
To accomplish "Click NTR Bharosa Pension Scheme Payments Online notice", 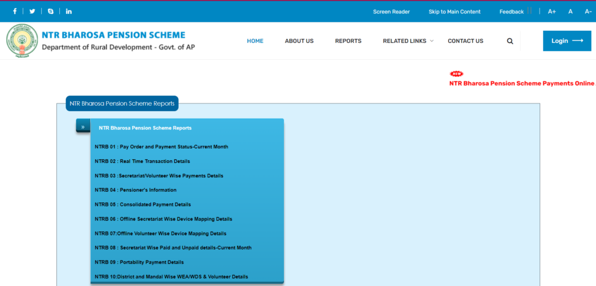I will 522,83.
